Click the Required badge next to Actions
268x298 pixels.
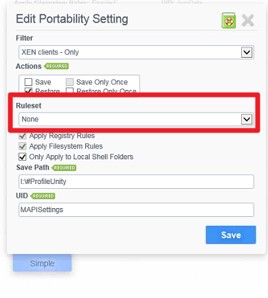click(56, 66)
